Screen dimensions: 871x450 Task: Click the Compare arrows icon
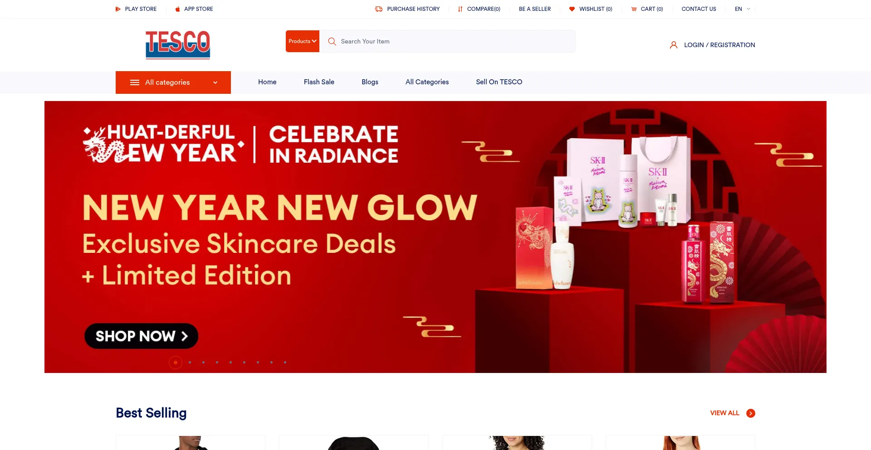click(460, 9)
